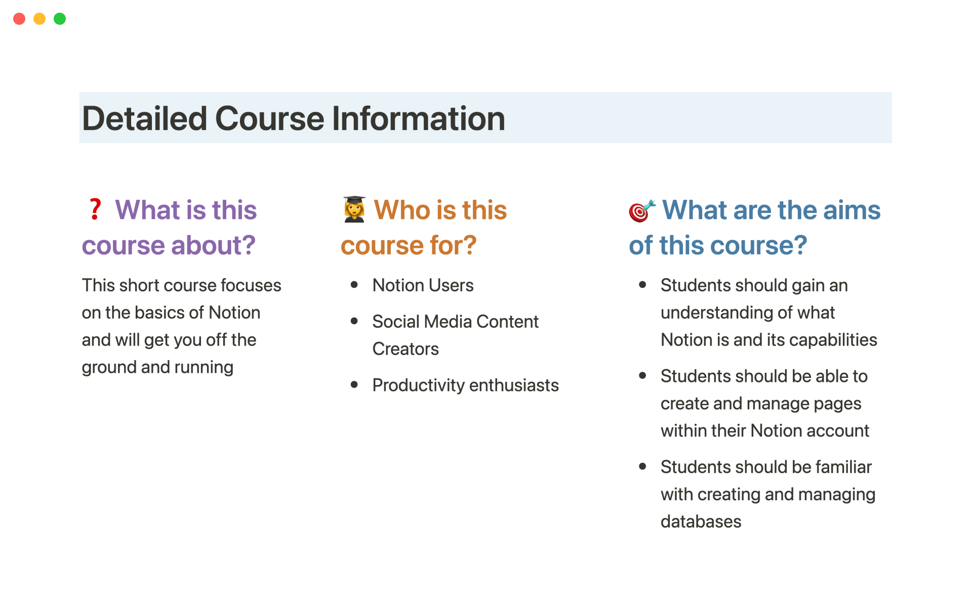Image resolution: width=972 pixels, height=607 pixels.
Task: Click the bullet beside 'Students should be familiar'
Action: coord(642,467)
